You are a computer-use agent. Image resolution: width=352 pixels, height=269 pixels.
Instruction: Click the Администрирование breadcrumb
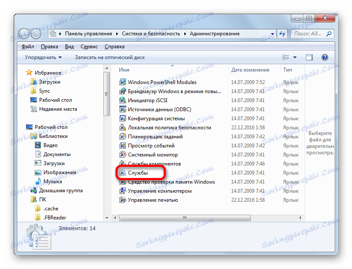(x=215, y=34)
